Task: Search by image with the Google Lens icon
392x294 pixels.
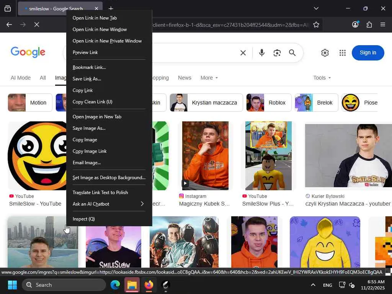Action: pos(277,53)
